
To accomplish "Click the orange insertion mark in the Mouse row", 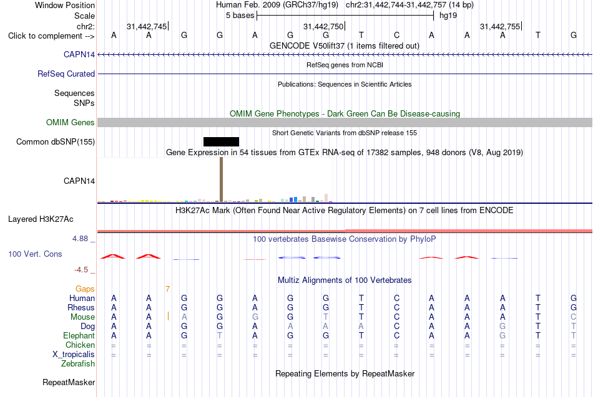I will pos(168,316).
